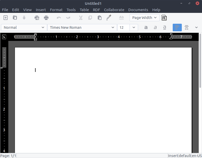The height and width of the screenshot is (158, 202).
Task: Open print preview from the toolbar
Action: click(37, 18)
